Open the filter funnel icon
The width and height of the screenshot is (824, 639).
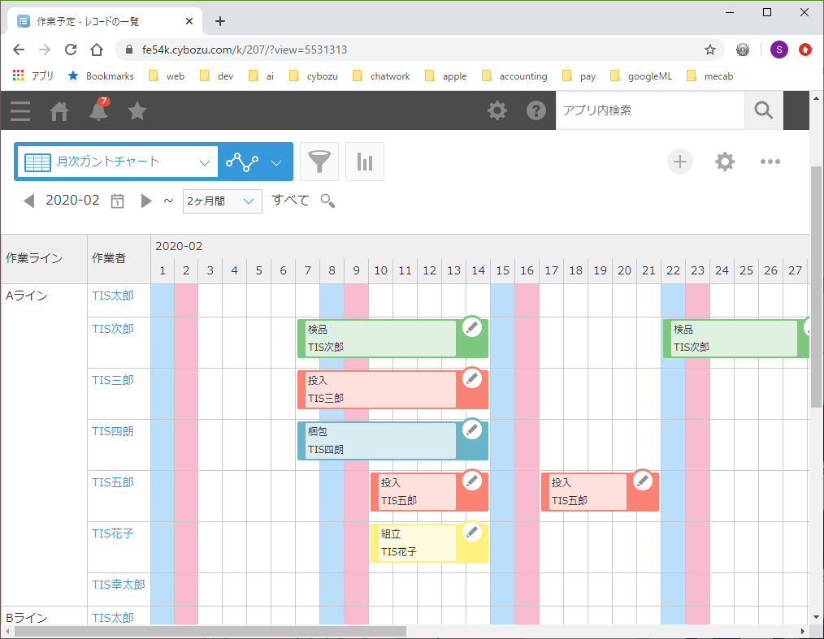click(x=319, y=162)
